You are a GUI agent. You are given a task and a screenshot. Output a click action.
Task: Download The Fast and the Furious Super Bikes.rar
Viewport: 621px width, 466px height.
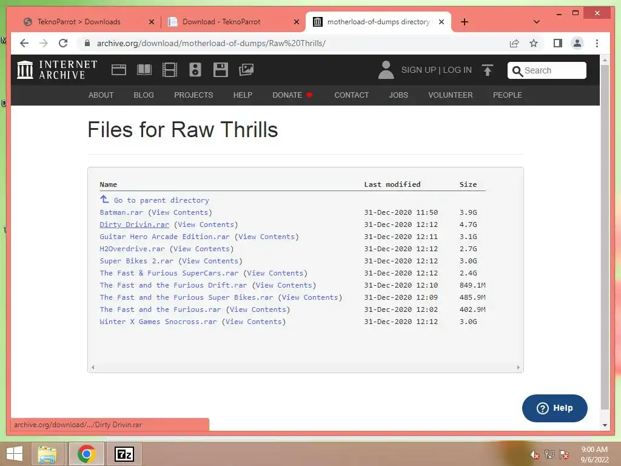coord(187,297)
